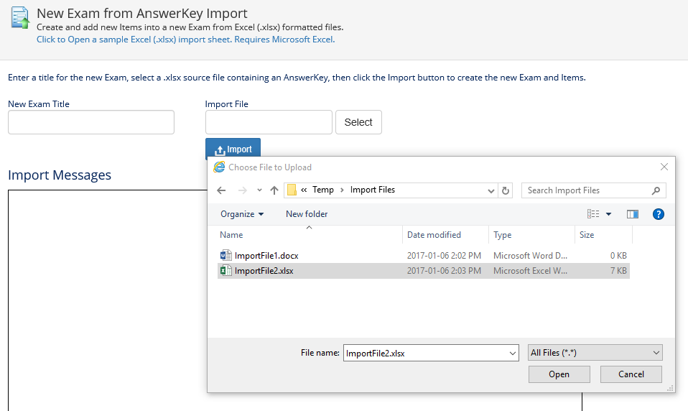This screenshot has height=411, width=688.
Task: Click the Select button for Import File
Action: point(358,122)
